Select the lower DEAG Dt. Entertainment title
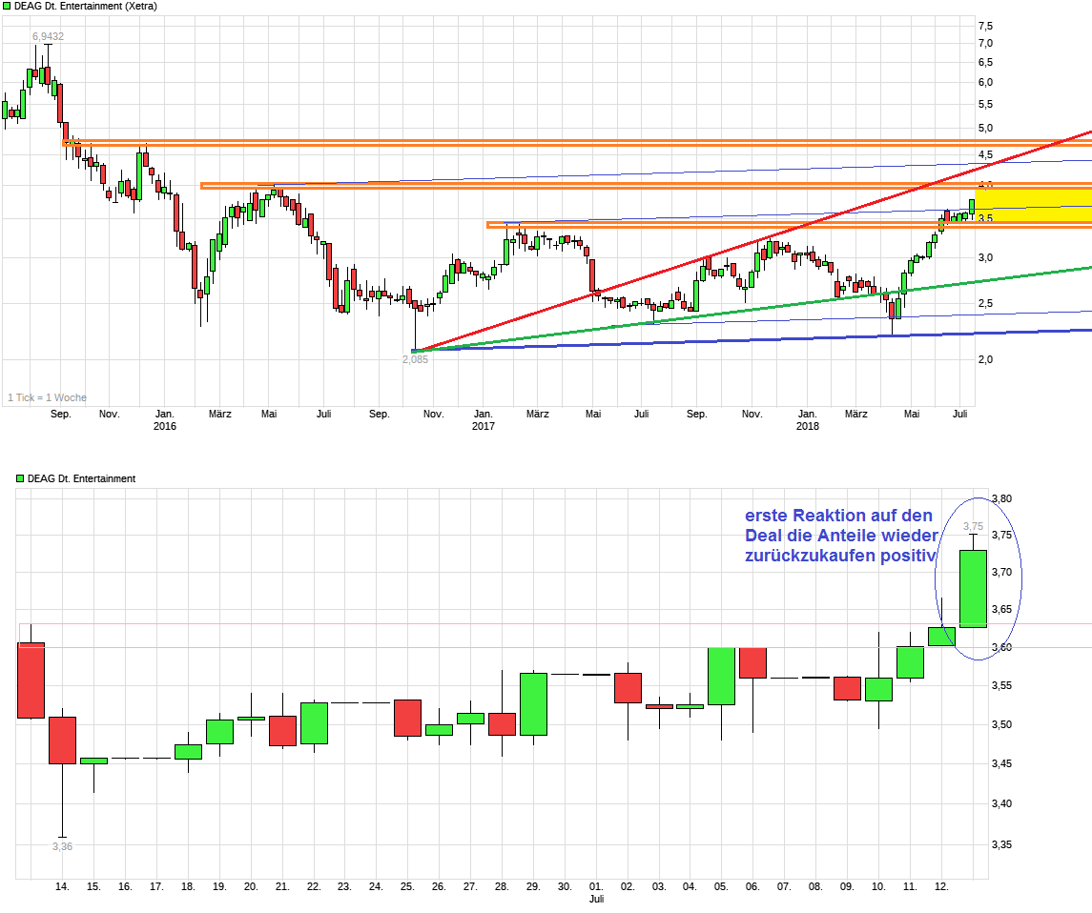 [x=81, y=477]
